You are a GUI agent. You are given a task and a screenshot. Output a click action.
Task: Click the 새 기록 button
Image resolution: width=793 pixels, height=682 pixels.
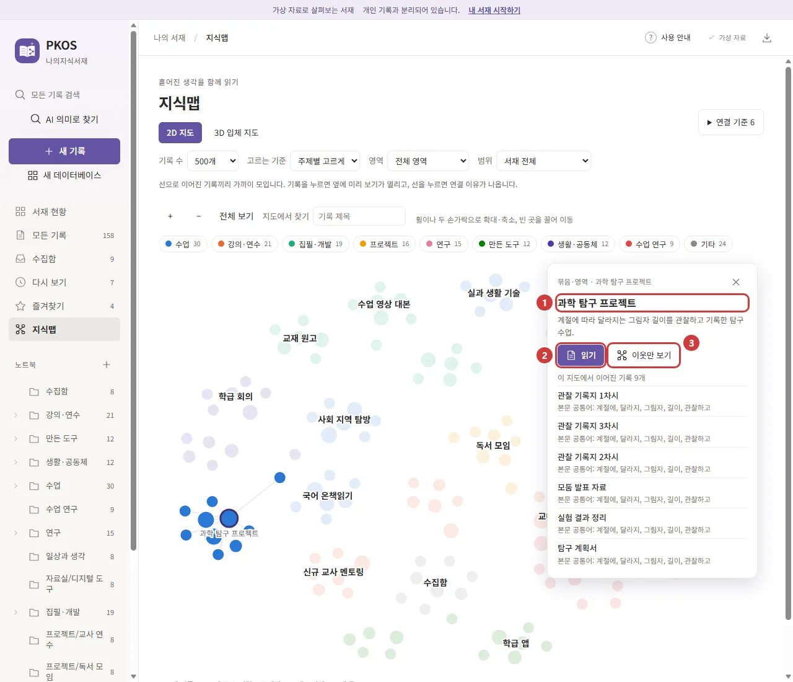tap(64, 151)
